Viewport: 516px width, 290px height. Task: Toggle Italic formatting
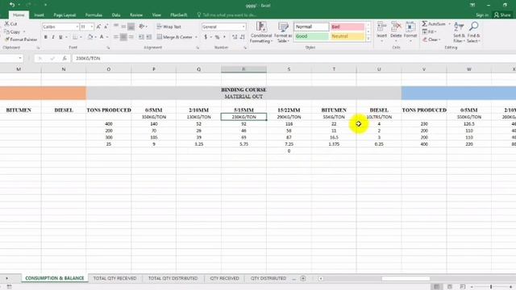point(53,37)
